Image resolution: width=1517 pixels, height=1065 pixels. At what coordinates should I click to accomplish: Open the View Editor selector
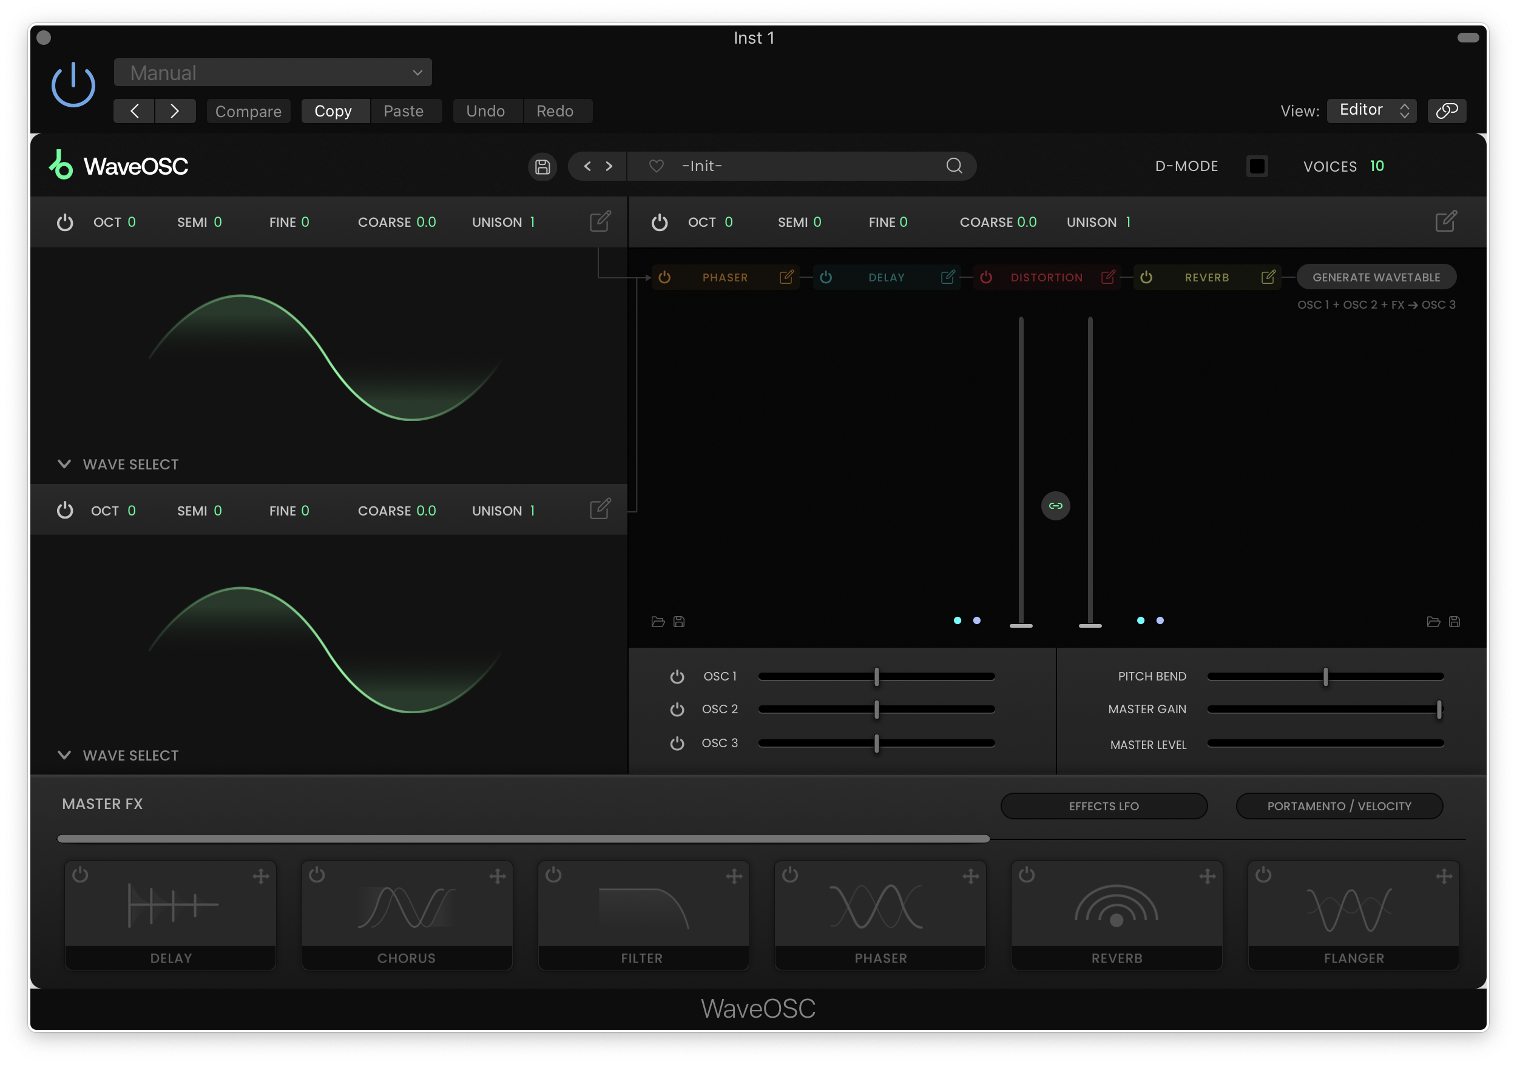[x=1371, y=110]
